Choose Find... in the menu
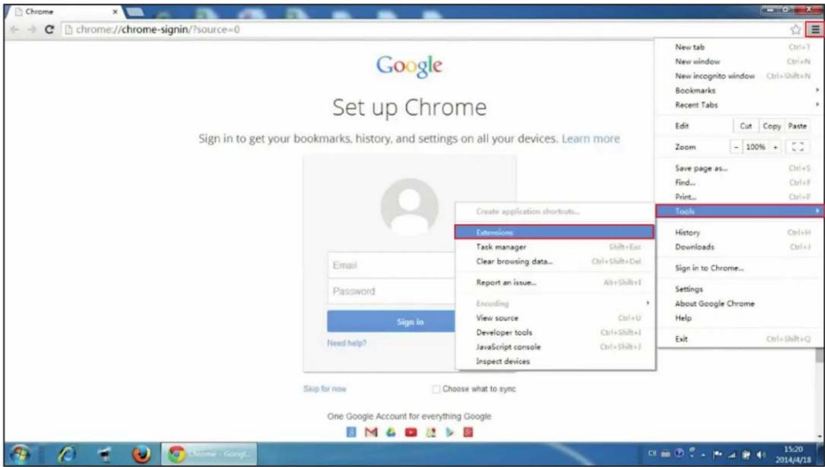 click(740, 183)
